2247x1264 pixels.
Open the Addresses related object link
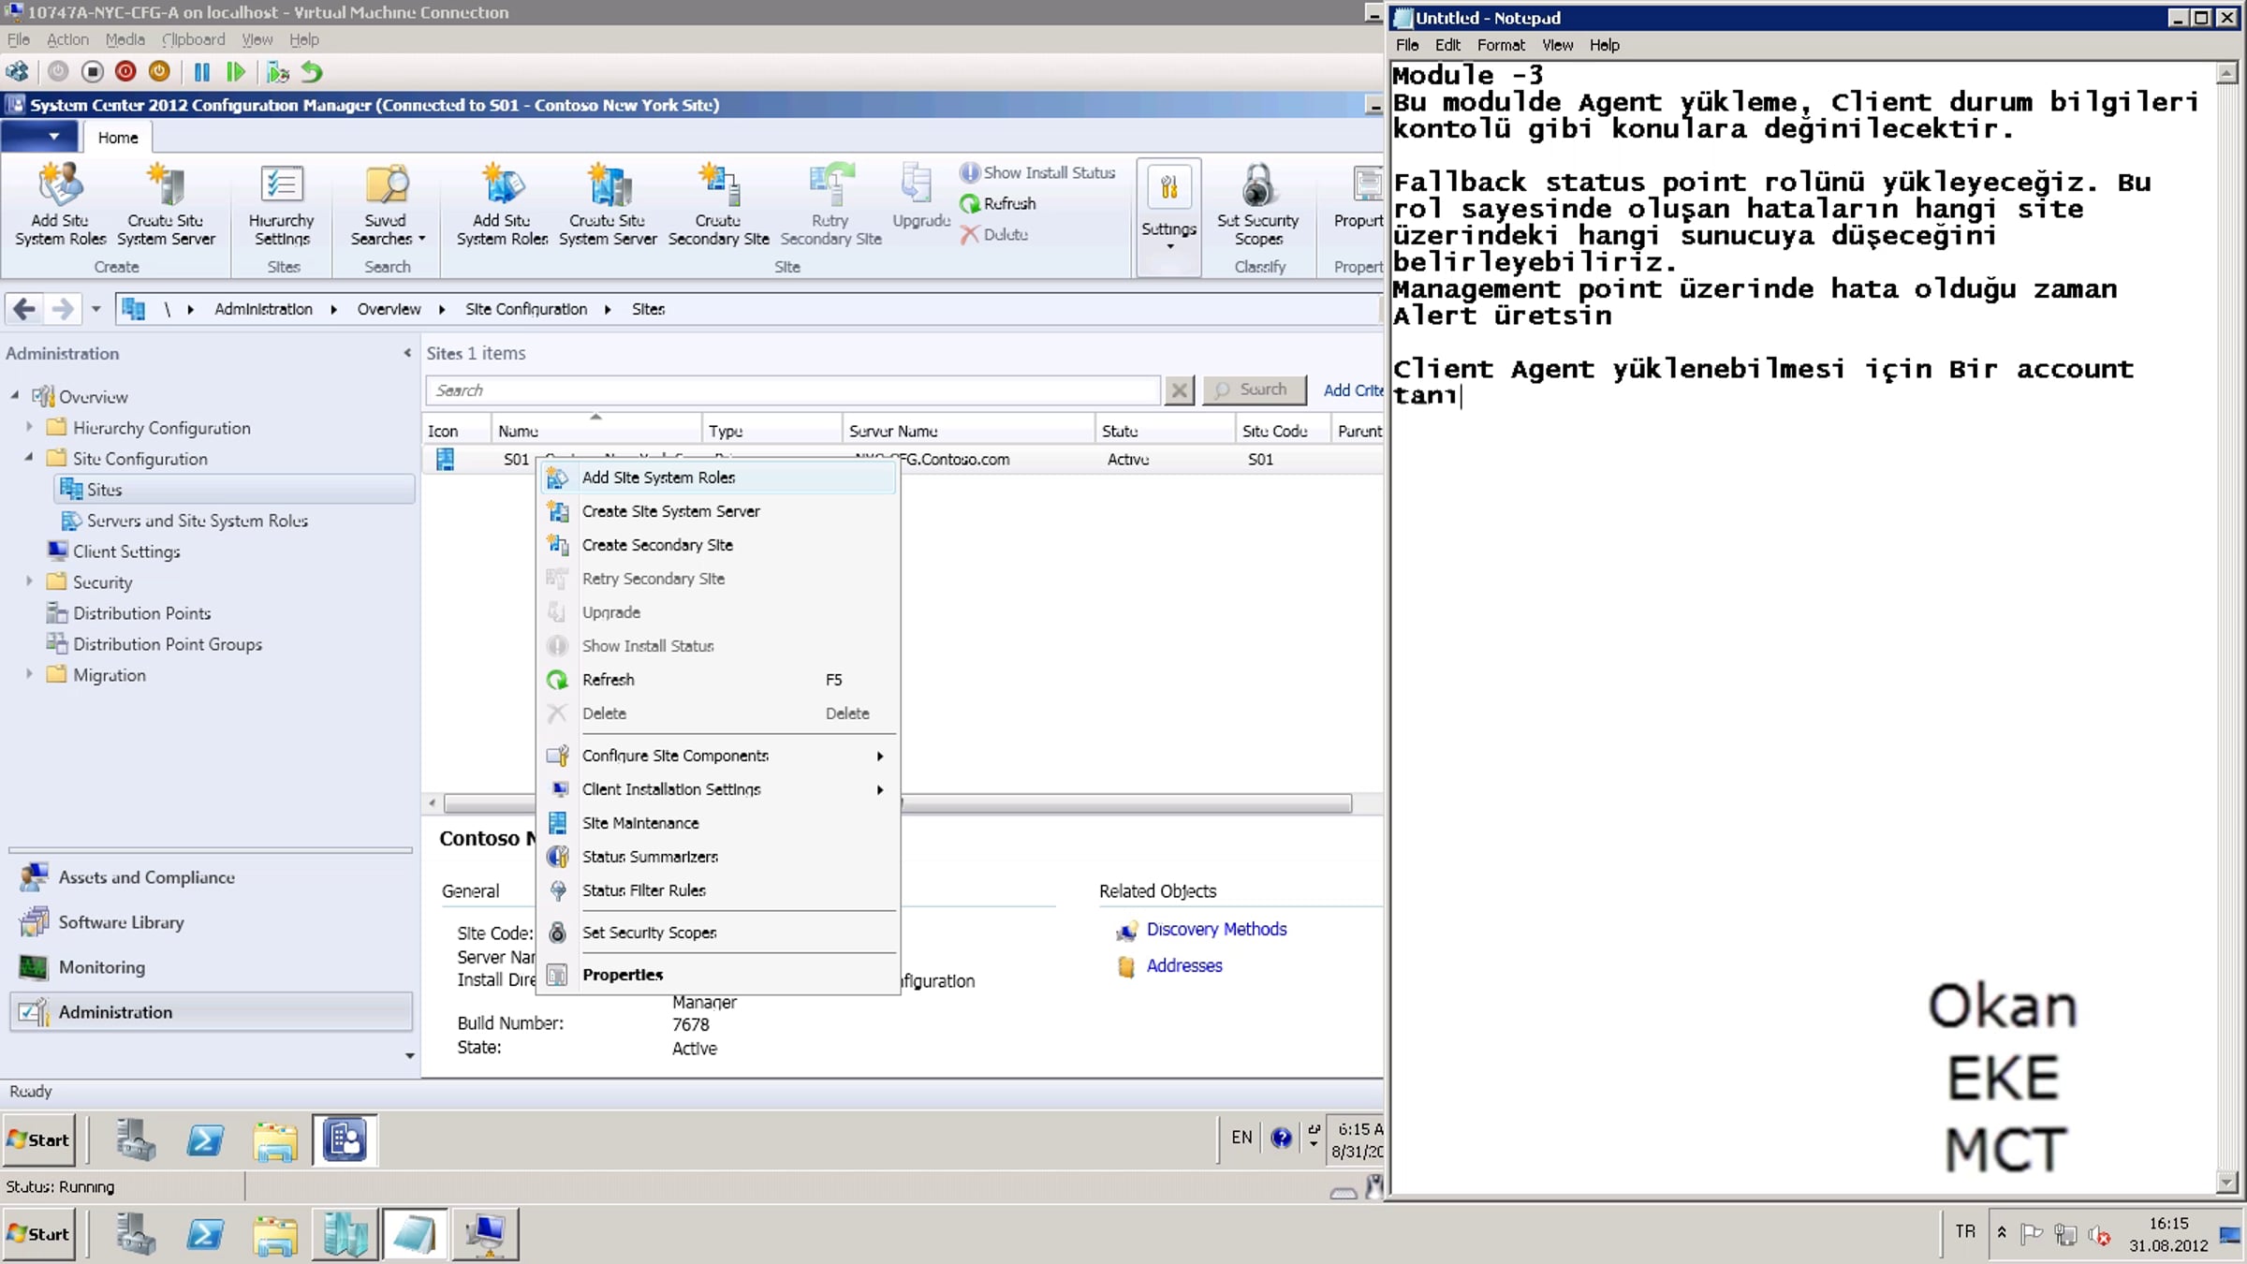point(1184,965)
